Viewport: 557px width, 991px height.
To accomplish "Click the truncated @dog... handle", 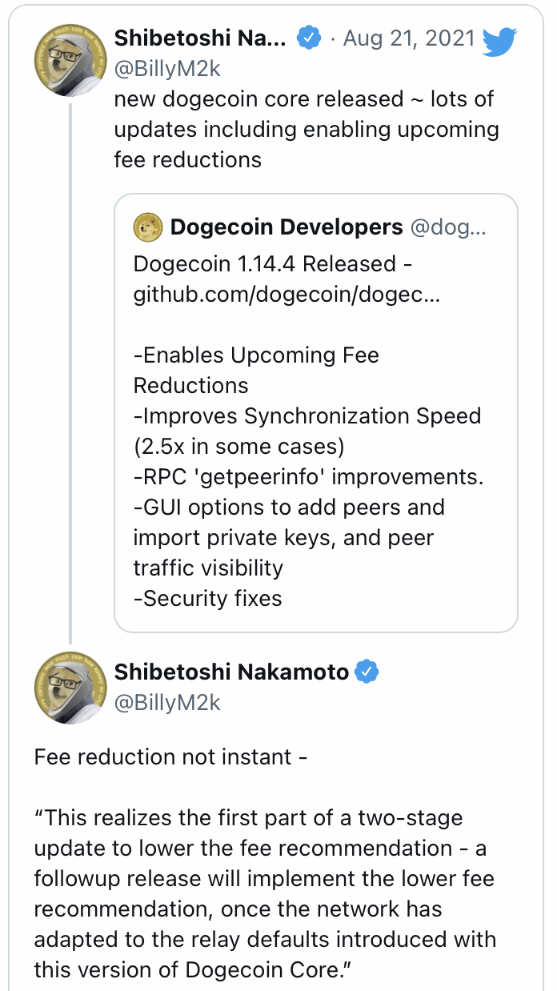I will (447, 227).
